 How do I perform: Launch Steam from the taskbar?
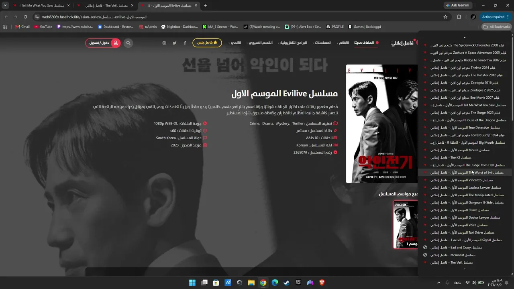pyautogui.click(x=286, y=283)
